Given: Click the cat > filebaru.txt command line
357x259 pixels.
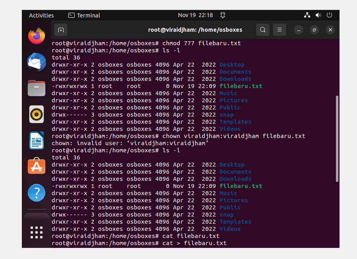Looking at the screenshot, I should 139,243.
